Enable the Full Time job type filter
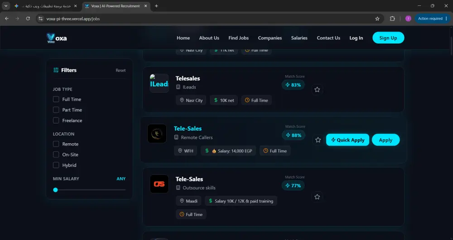The height and width of the screenshot is (240, 453). tap(56, 99)
